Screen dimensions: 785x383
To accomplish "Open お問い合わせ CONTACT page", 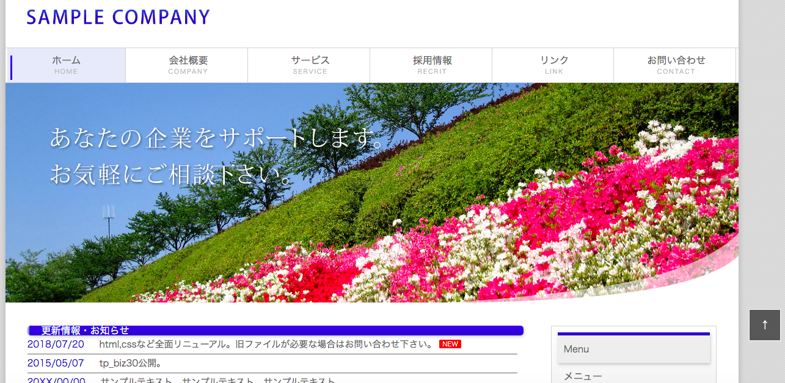I will tap(676, 65).
